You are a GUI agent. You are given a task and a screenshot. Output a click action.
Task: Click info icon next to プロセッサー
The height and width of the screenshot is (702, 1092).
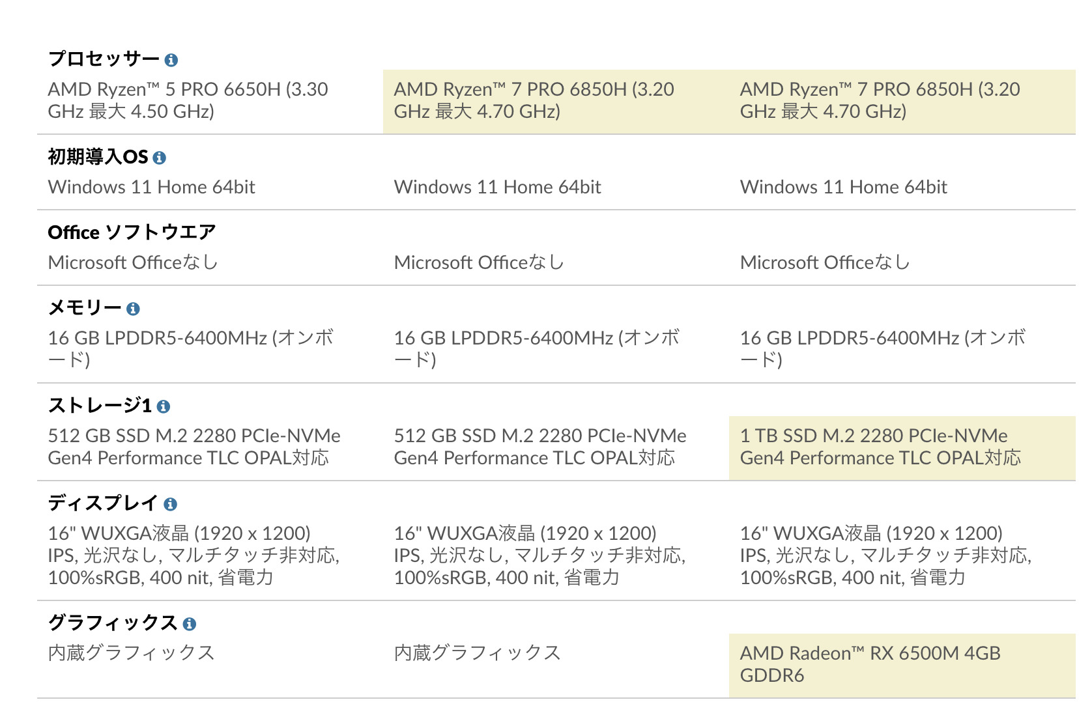coord(171,60)
